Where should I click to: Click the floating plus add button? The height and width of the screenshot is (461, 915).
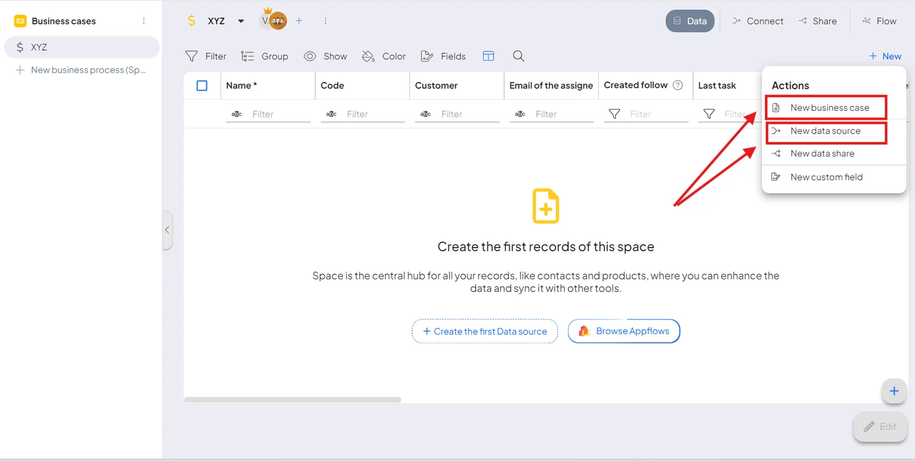tap(894, 391)
